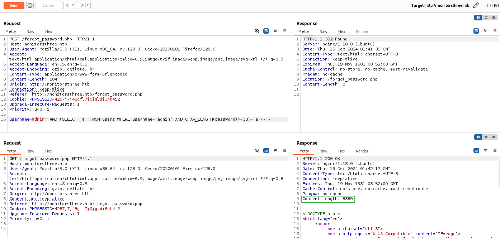
Task: Select Raw tab in bottom Request panel
Action: click(x=30, y=151)
